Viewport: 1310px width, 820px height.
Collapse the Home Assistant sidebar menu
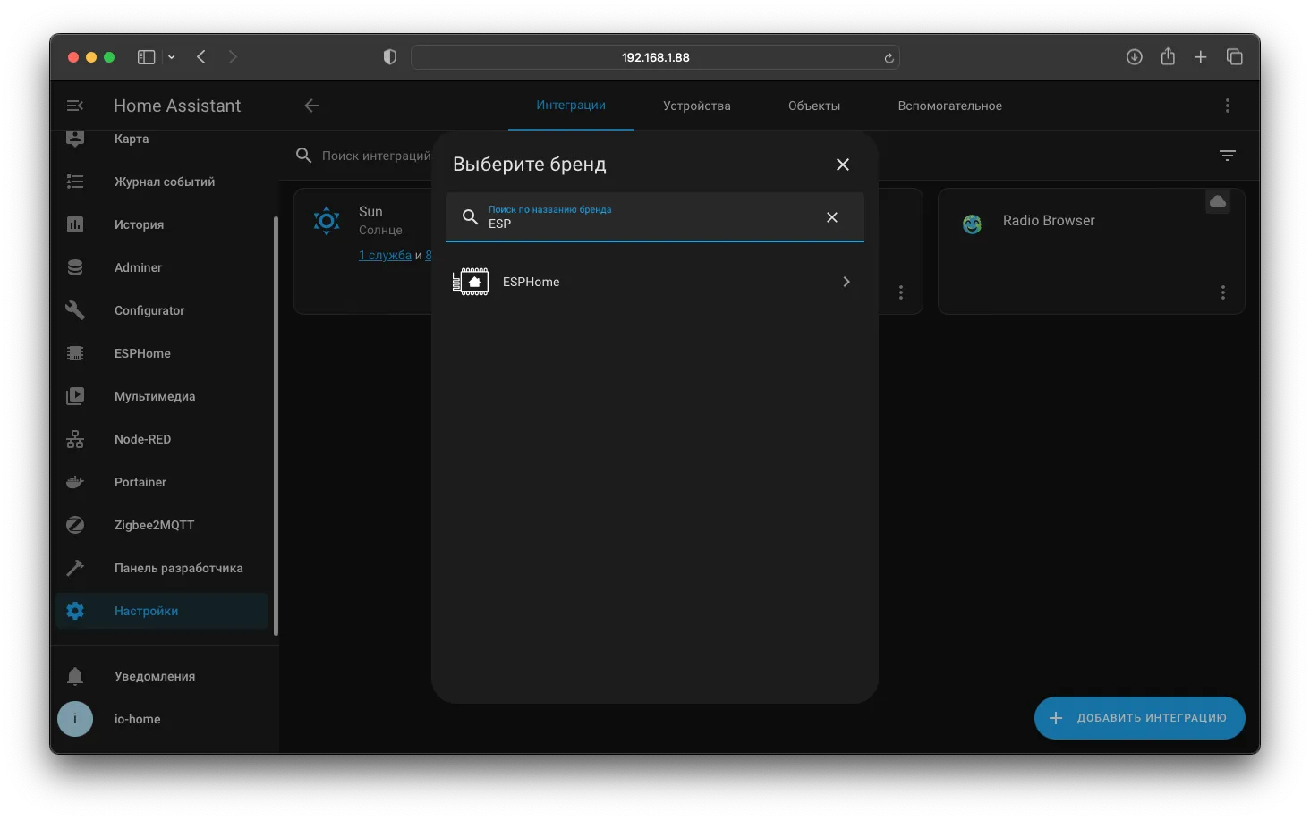(x=75, y=106)
